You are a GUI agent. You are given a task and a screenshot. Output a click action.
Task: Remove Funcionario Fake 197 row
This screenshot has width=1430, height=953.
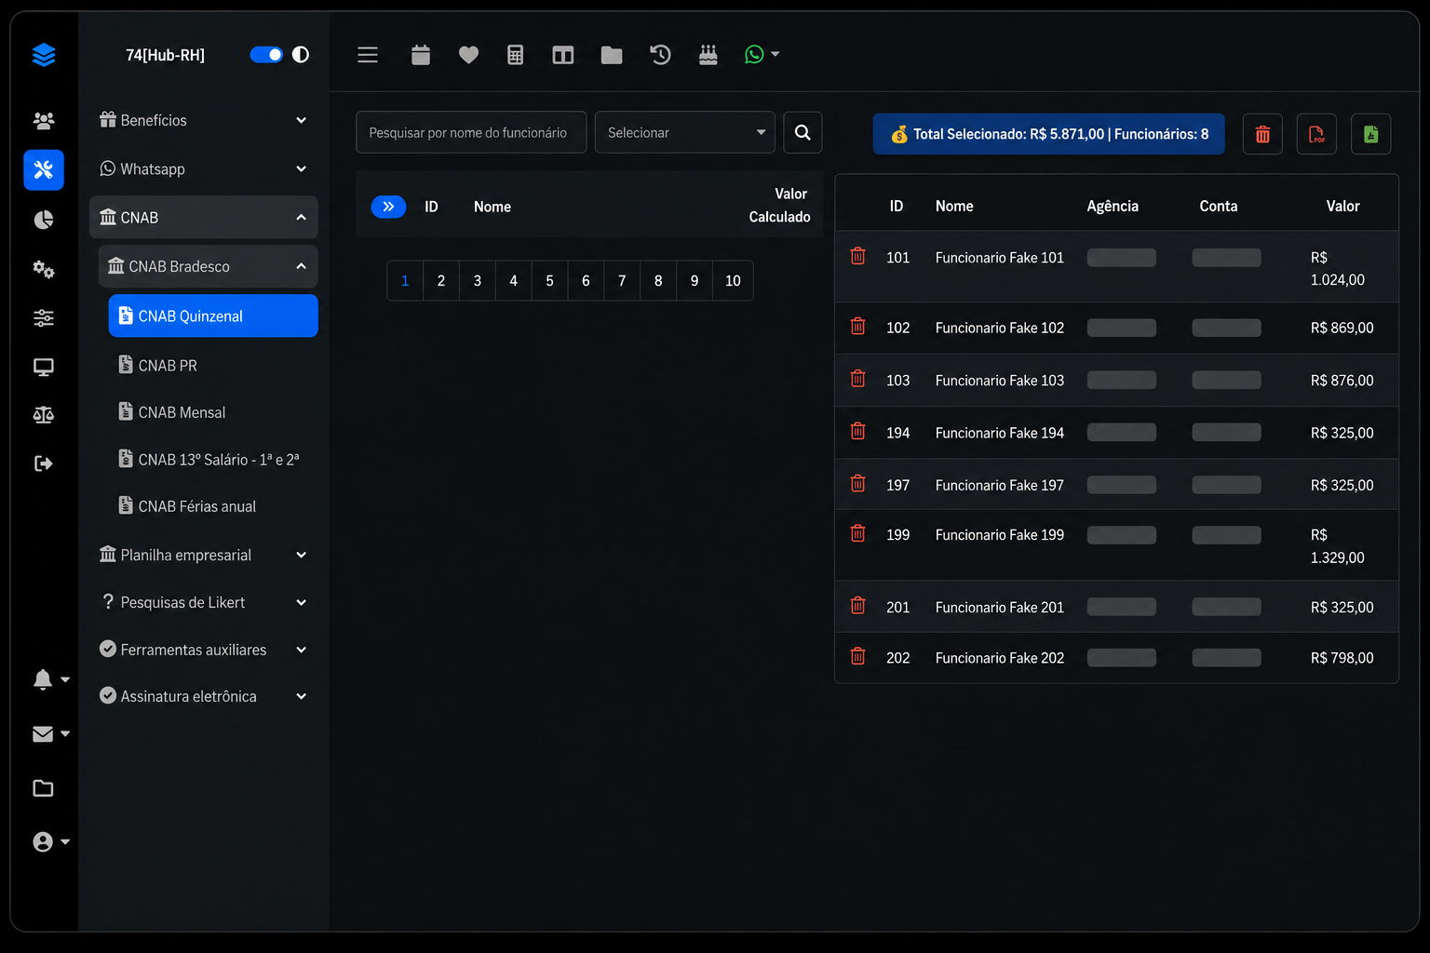coord(858,484)
